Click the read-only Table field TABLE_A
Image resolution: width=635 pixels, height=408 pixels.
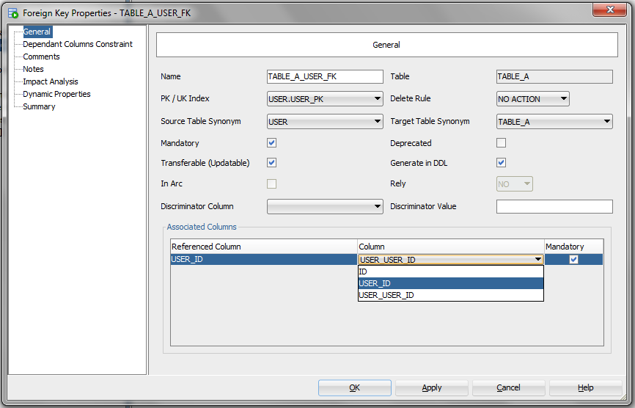click(554, 76)
